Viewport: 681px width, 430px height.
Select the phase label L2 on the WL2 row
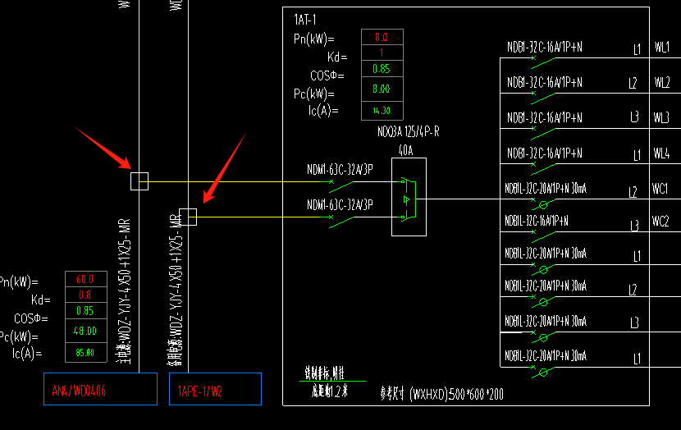[633, 83]
